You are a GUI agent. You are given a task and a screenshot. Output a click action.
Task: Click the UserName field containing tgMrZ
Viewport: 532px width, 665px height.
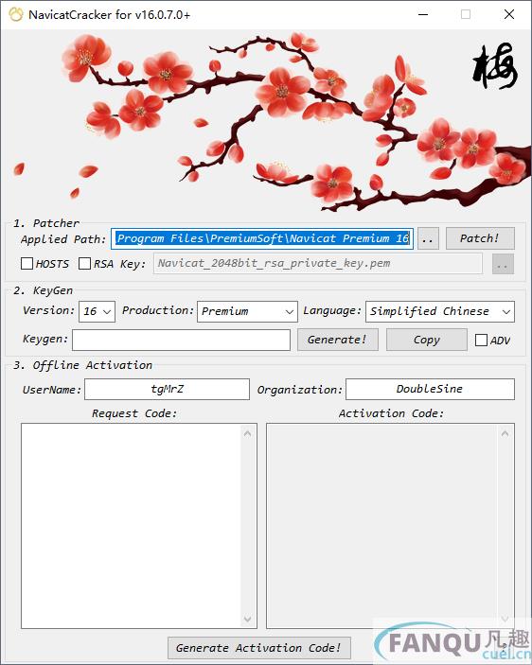pyautogui.click(x=168, y=390)
